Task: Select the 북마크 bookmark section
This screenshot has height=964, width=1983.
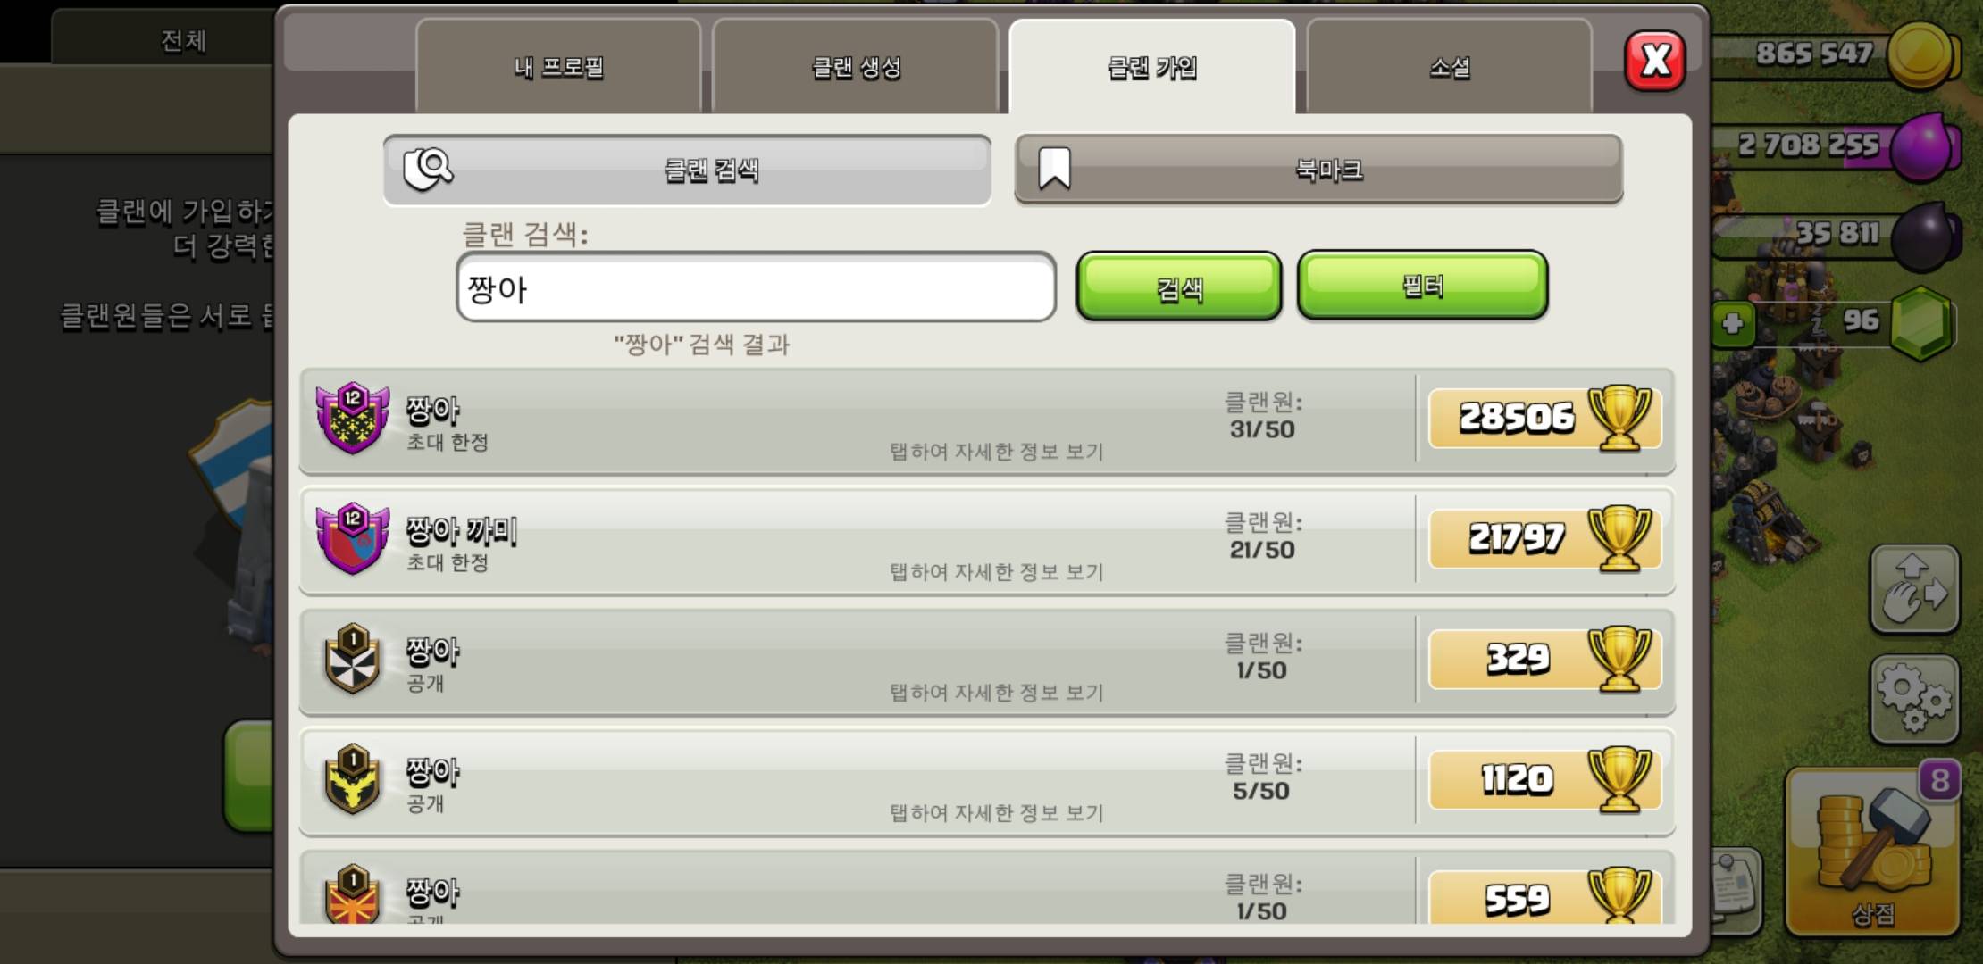Action: [1318, 170]
